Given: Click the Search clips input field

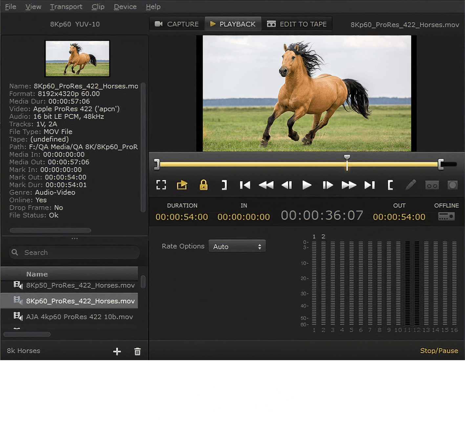Looking at the screenshot, I should click(79, 253).
